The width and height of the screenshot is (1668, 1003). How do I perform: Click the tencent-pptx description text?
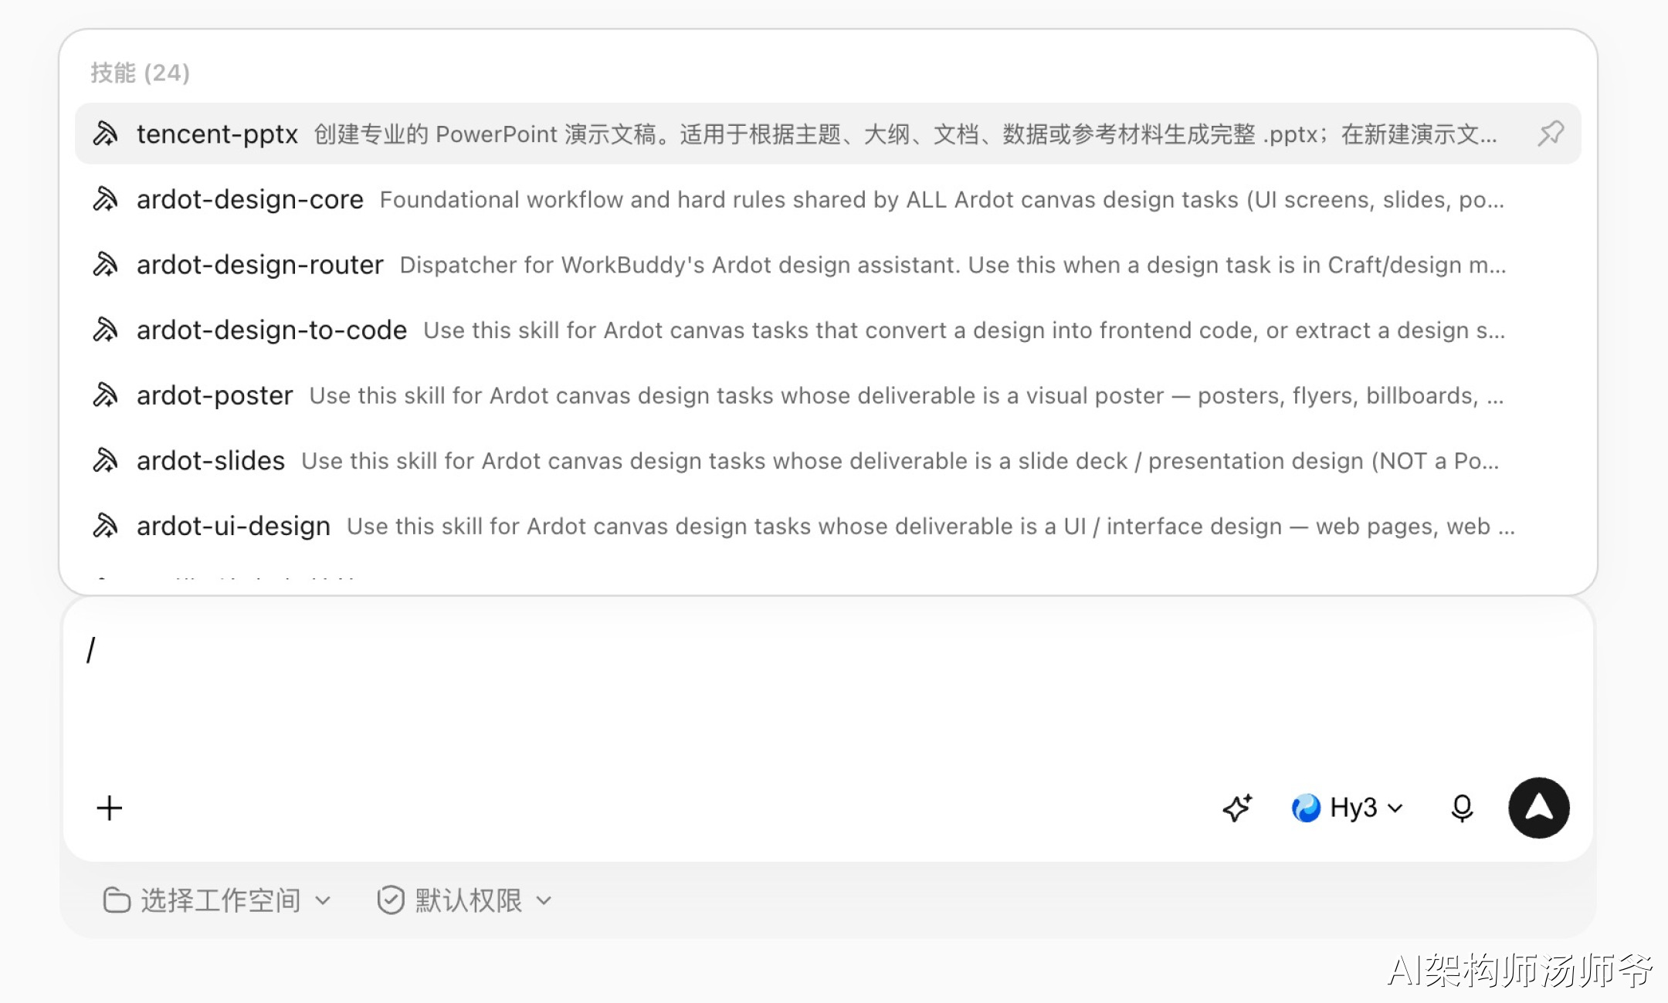(x=905, y=134)
